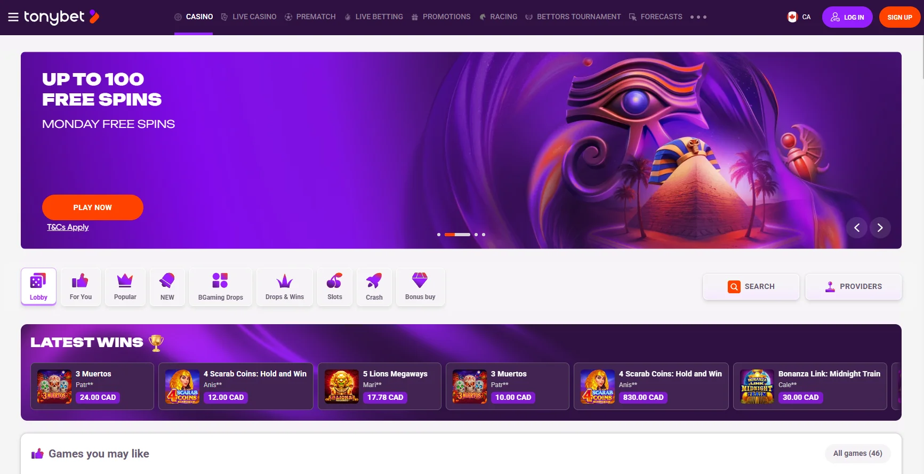Image resolution: width=924 pixels, height=474 pixels.
Task: Select the third banner slide dot
Action: (476, 235)
